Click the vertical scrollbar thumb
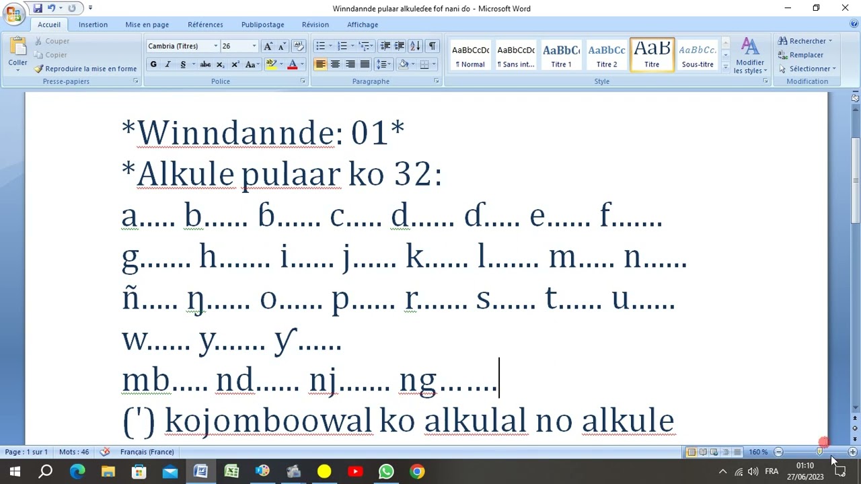The width and height of the screenshot is (861, 484). [856, 180]
